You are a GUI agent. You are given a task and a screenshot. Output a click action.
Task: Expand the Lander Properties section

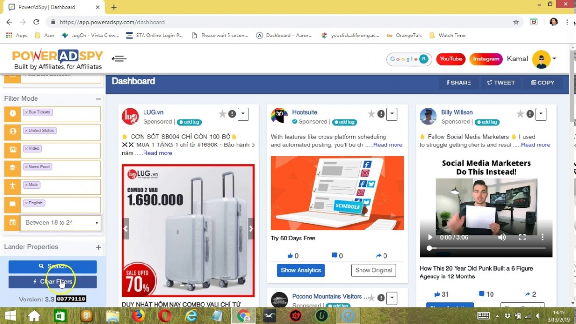98,247
